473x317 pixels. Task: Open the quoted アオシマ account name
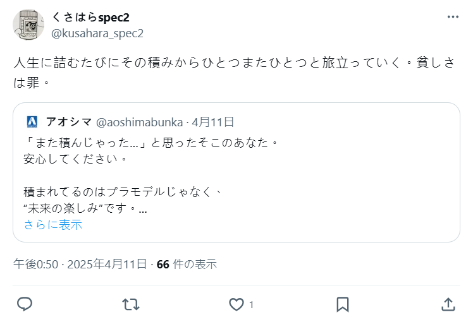click(x=69, y=121)
